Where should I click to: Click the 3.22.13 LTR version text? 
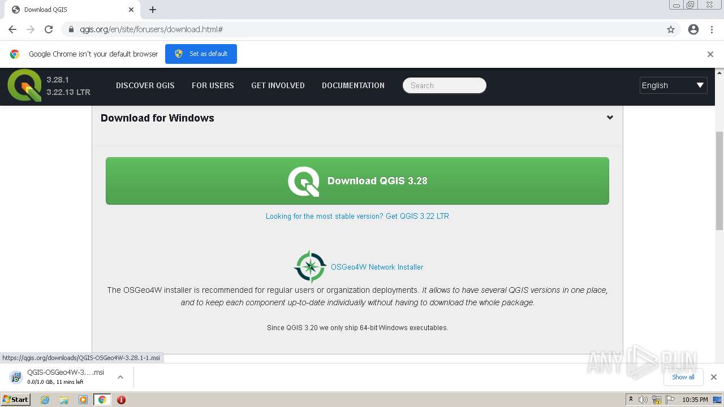click(68, 92)
